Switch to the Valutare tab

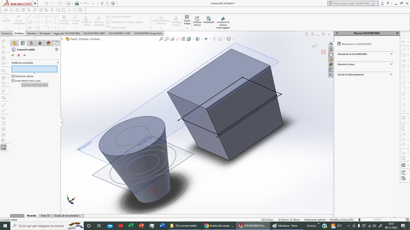click(x=32, y=33)
